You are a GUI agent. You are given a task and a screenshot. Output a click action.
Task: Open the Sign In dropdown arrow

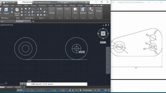(x=75, y=3)
